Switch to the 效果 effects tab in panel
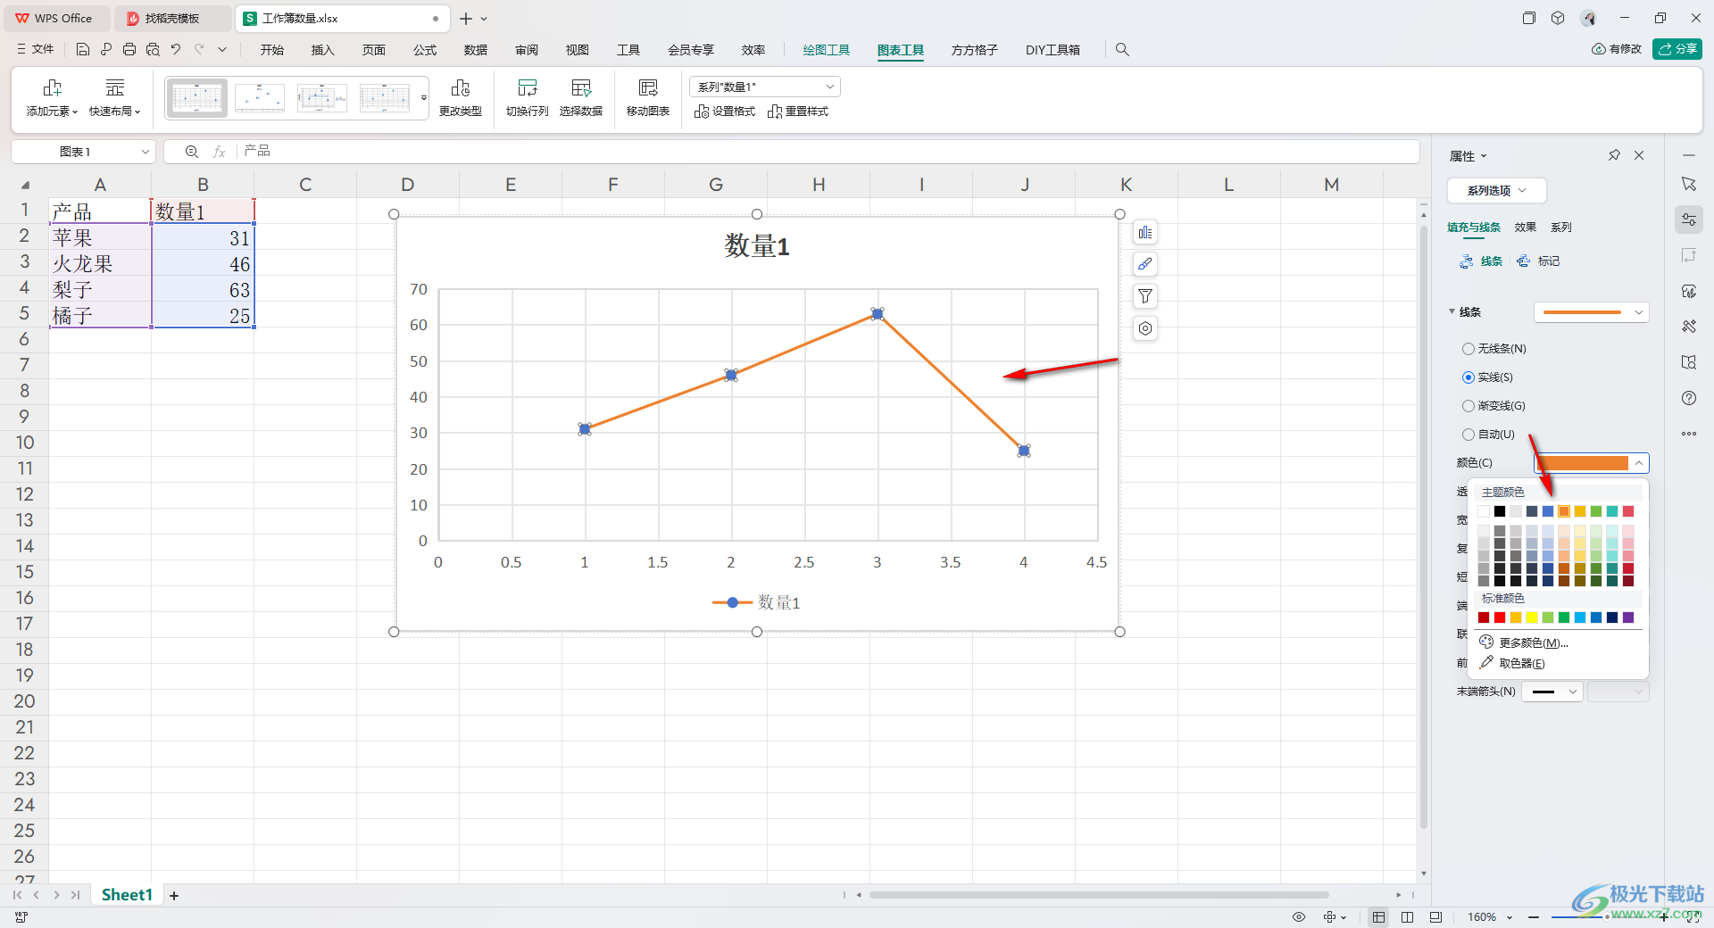The image size is (1714, 928). [x=1525, y=228]
